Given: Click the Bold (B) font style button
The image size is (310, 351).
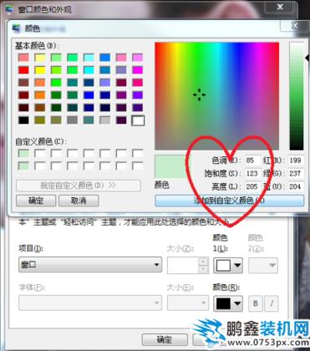Looking at the screenshot, I should tap(256, 303).
